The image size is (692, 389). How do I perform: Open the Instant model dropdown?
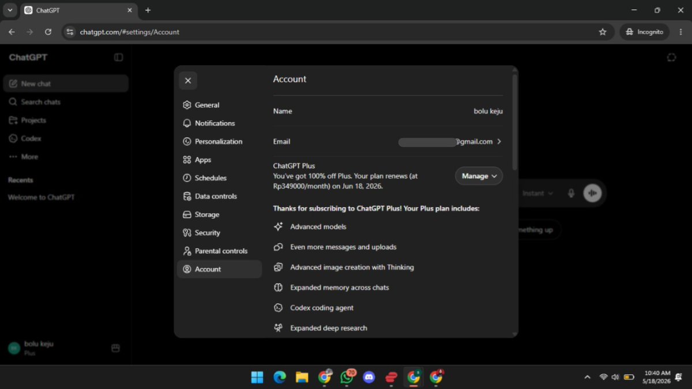pos(537,194)
